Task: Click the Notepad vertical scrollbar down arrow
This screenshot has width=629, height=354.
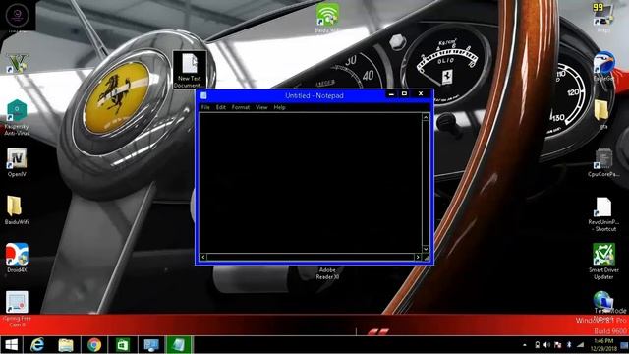Action: (x=426, y=249)
